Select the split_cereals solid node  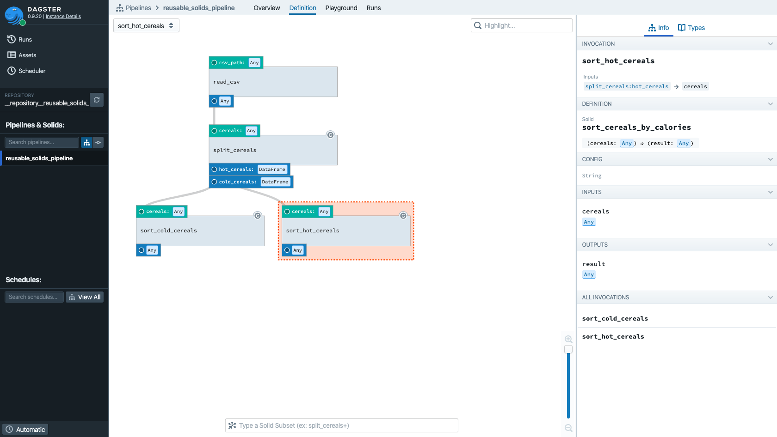click(273, 150)
